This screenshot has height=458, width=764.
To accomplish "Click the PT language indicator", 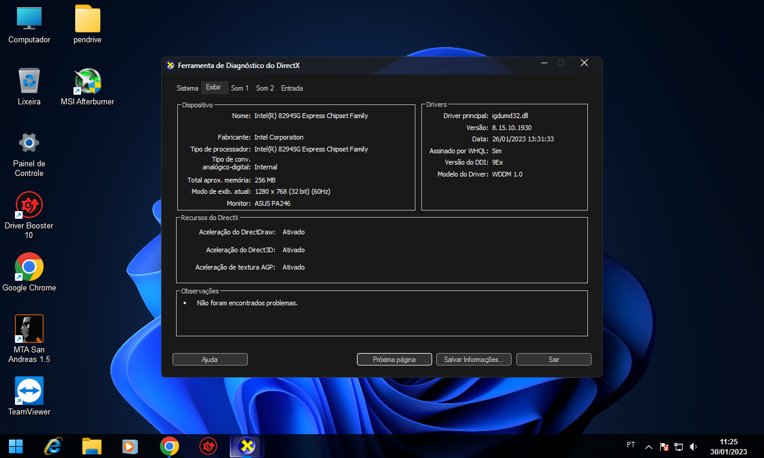I will pos(631,445).
